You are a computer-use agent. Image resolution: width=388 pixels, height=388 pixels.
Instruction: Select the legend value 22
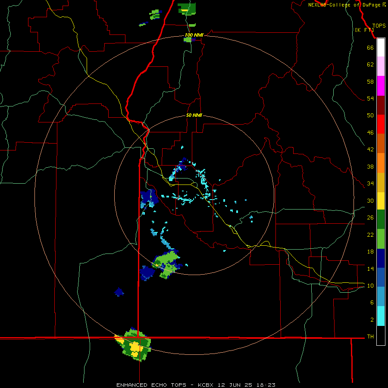pos(370,235)
